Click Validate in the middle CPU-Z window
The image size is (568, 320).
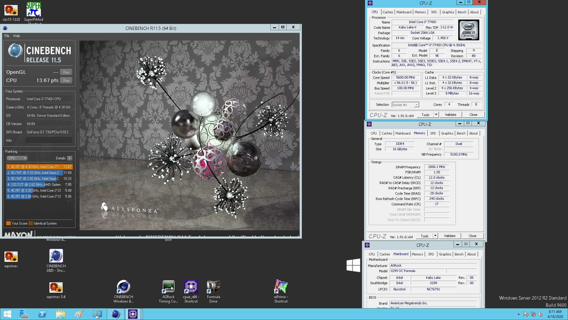(450, 236)
